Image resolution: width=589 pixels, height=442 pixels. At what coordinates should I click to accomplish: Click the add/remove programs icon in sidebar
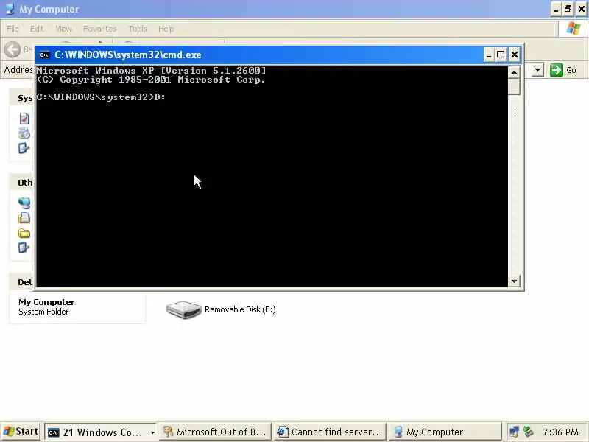click(x=24, y=133)
